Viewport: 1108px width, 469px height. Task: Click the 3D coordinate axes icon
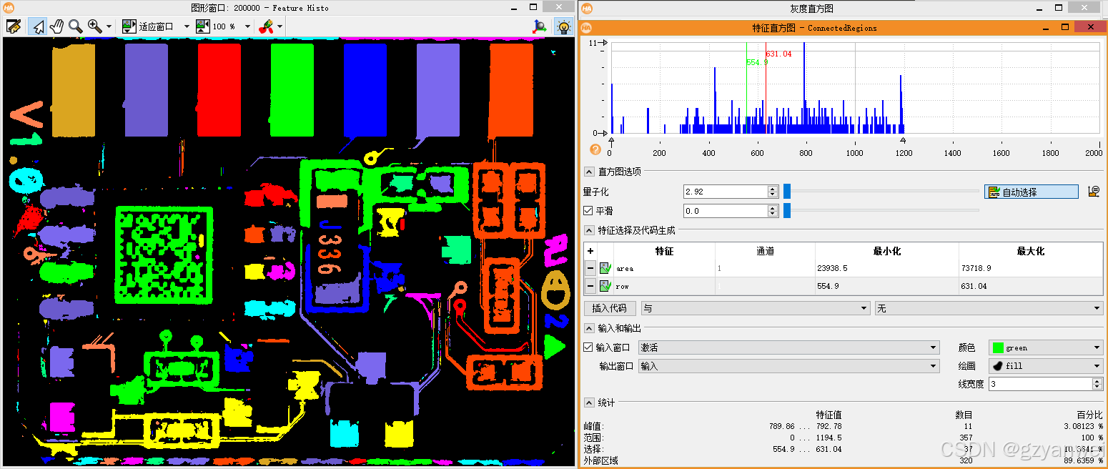[x=540, y=26]
